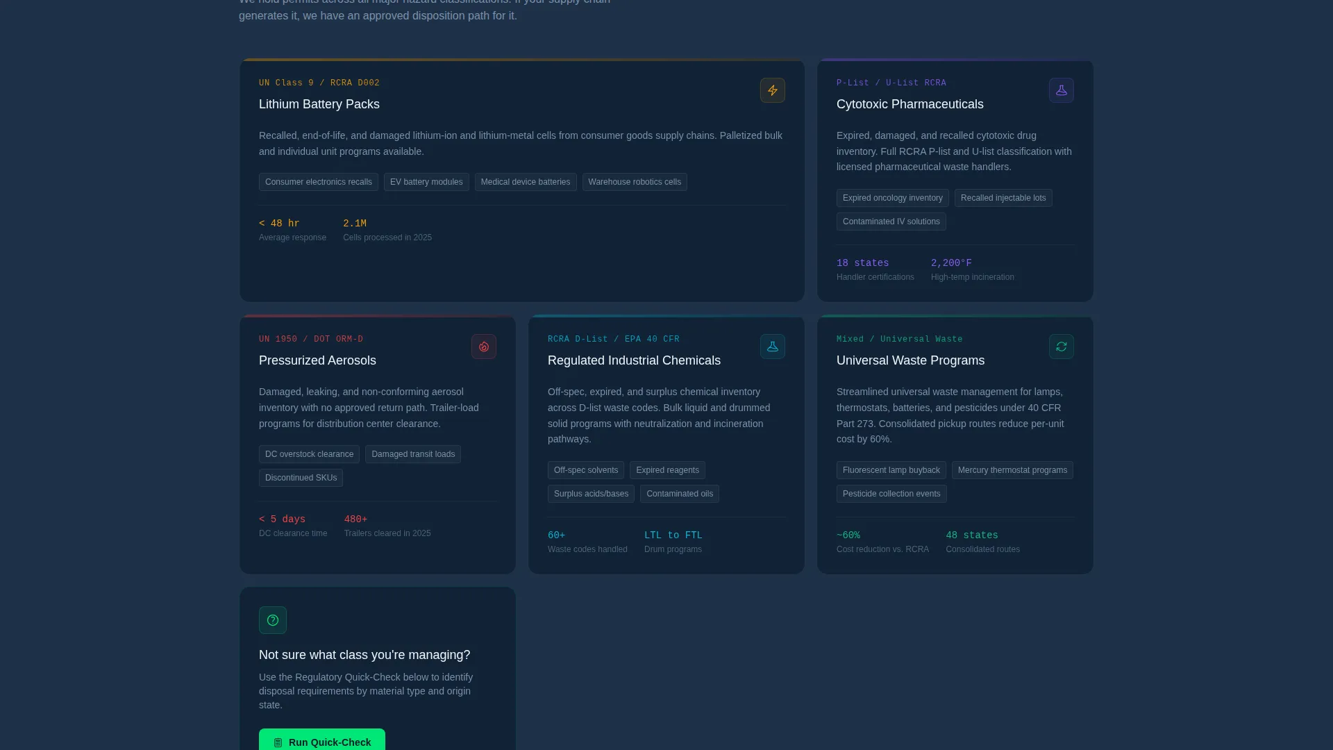Click the flask icon on Regulated Industrial Chemicals
The width and height of the screenshot is (1333, 750).
pos(773,347)
